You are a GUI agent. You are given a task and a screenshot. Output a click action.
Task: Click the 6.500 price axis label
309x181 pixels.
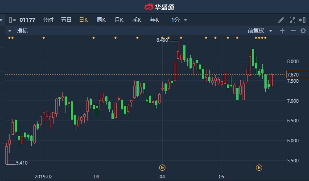point(293,121)
